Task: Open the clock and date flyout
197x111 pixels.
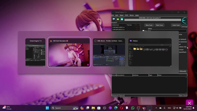Action: pos(188,108)
